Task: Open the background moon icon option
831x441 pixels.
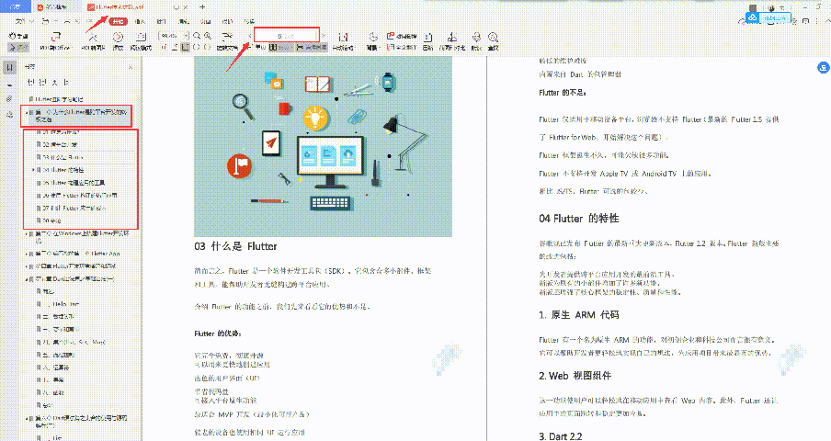Action: pos(373,40)
